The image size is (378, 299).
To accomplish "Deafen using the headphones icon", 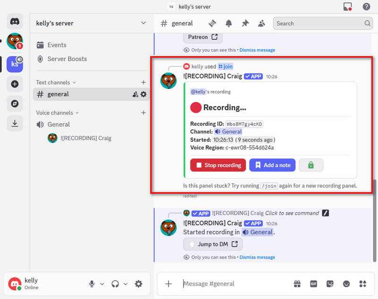I will point(115,284).
